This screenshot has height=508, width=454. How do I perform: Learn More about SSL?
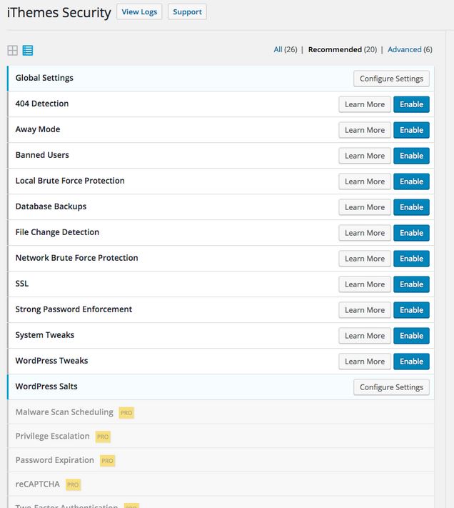click(365, 284)
